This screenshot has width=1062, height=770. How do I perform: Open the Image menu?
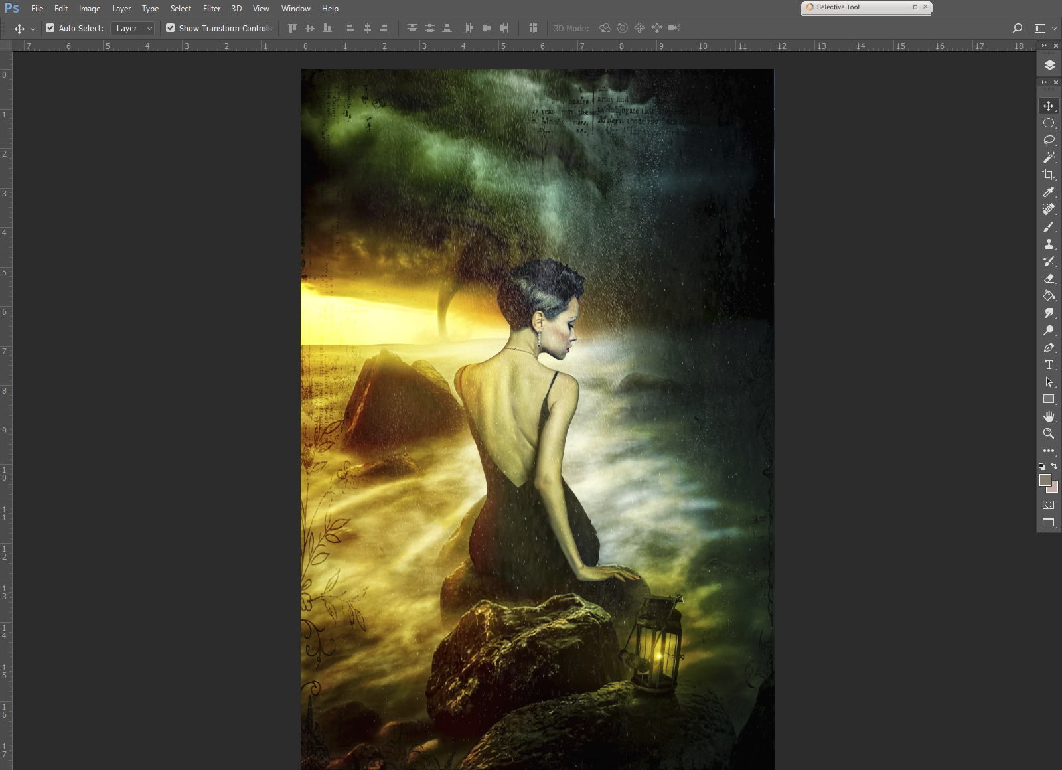tap(90, 9)
